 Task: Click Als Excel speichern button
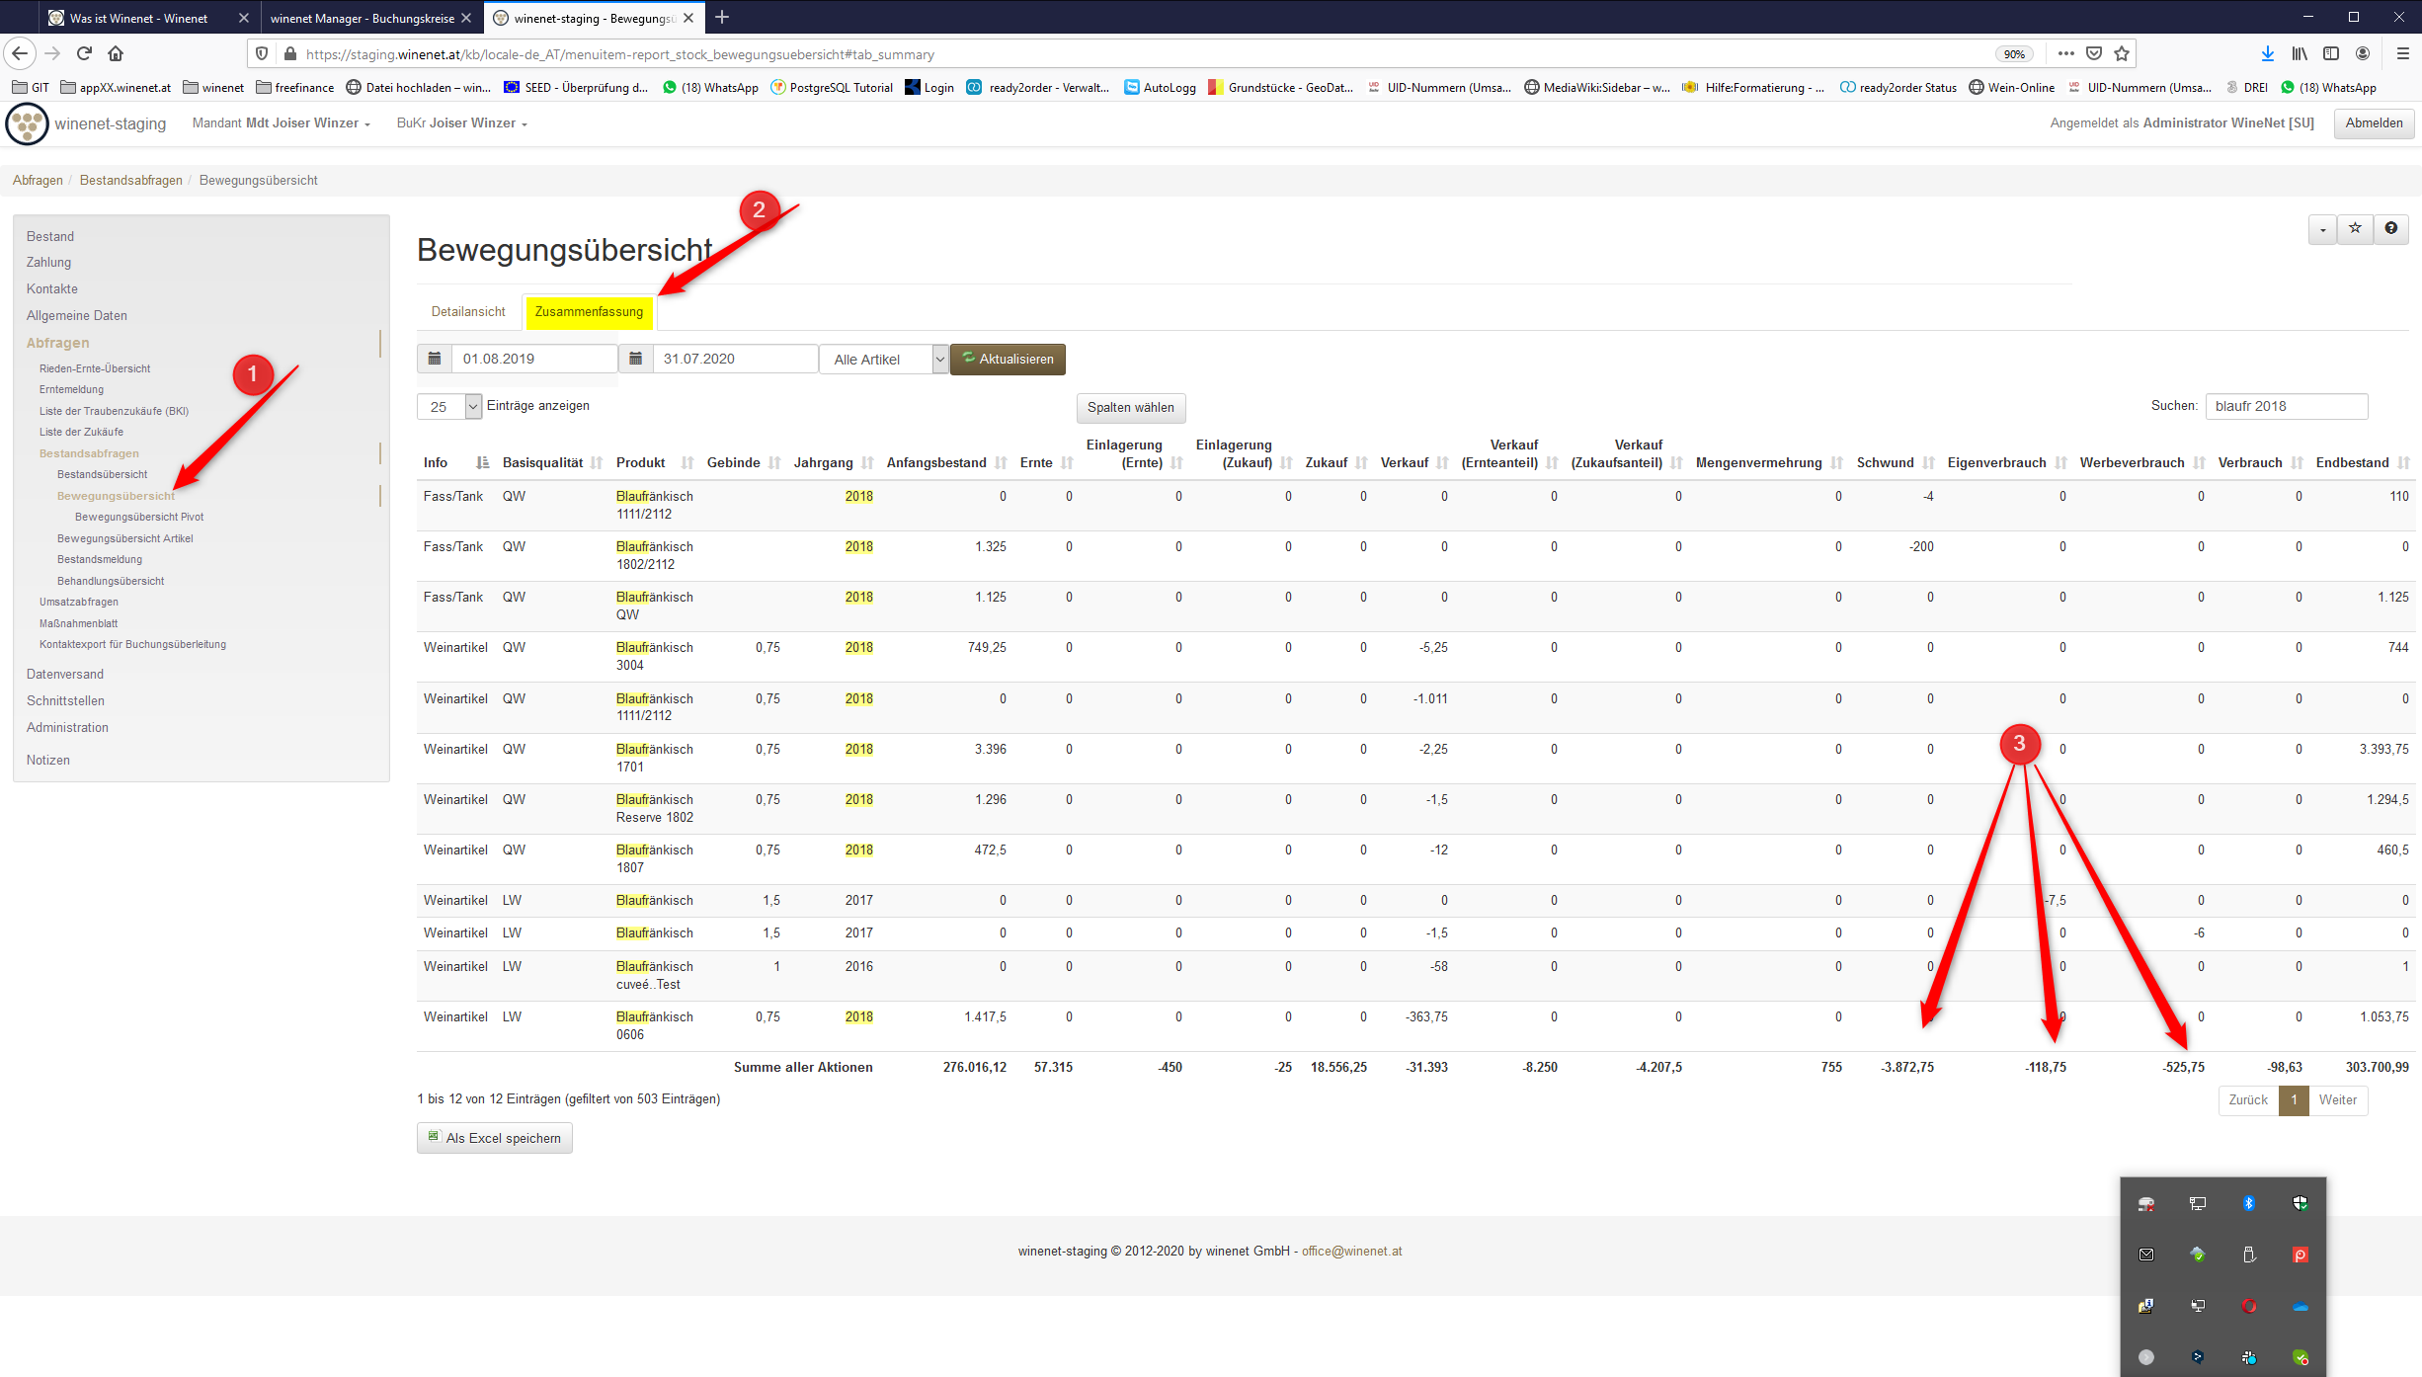pos(494,1138)
